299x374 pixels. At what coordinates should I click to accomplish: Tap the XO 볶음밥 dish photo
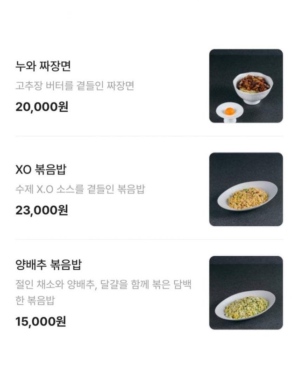(x=246, y=189)
